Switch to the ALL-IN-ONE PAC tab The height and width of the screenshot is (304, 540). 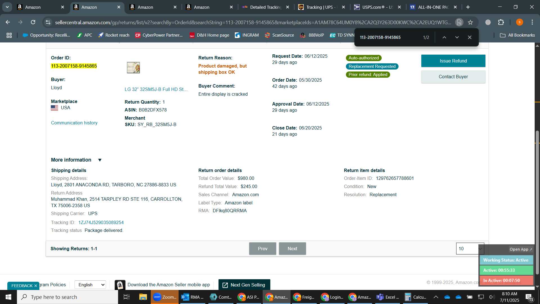[433, 7]
